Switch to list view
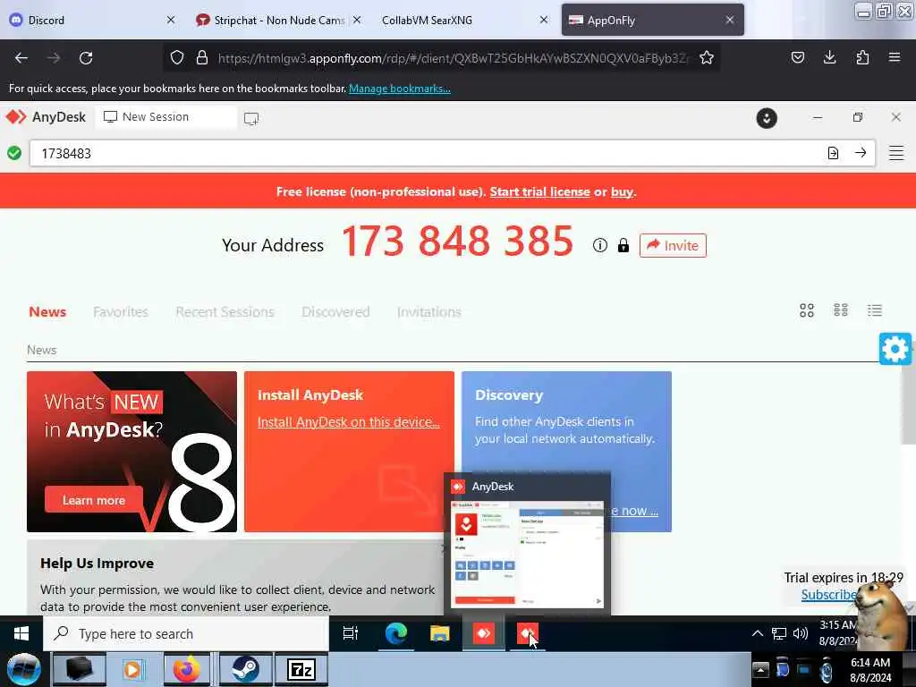Screen dimensions: 916x687 875,310
